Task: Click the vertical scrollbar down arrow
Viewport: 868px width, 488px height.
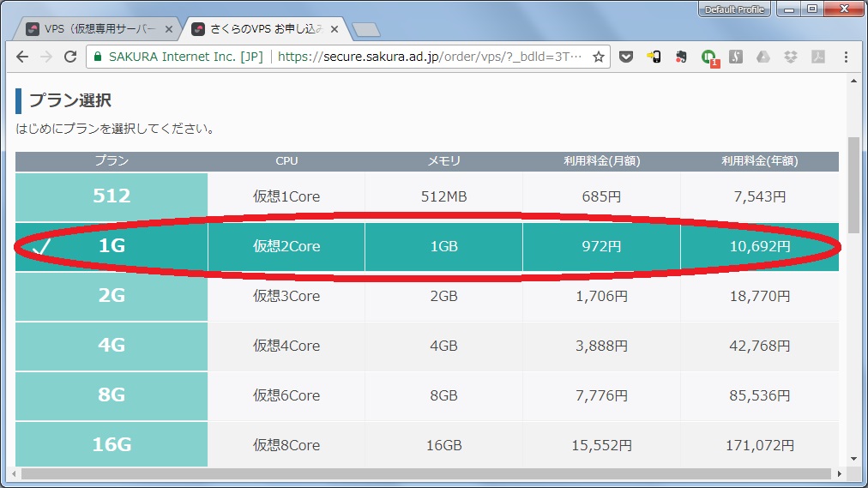Action: [853, 459]
